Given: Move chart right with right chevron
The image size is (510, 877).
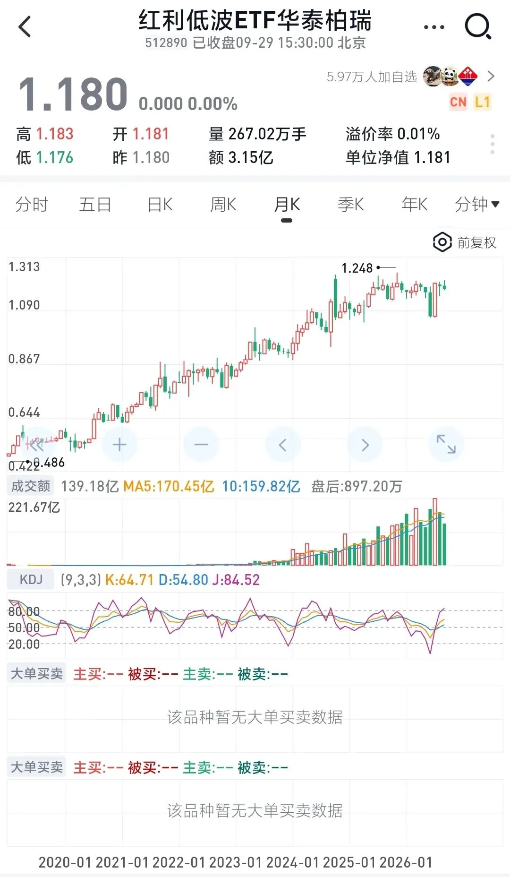Looking at the screenshot, I should pyautogui.click(x=365, y=445).
